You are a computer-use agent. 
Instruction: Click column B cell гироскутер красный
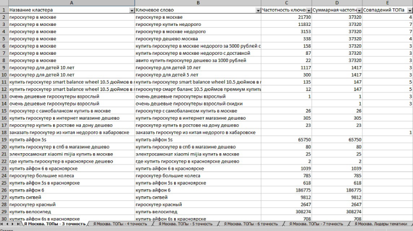[198, 204]
